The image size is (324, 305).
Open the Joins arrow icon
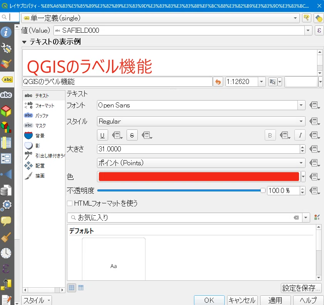[6, 174]
